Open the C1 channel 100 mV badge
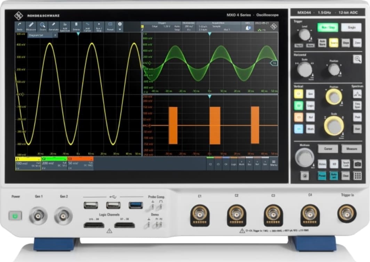Screen dimensions: 370x262 click(28, 163)
